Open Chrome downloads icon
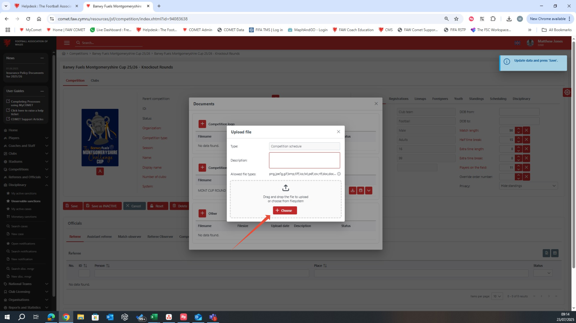Viewport: 576px width, 323px height. pos(509,19)
